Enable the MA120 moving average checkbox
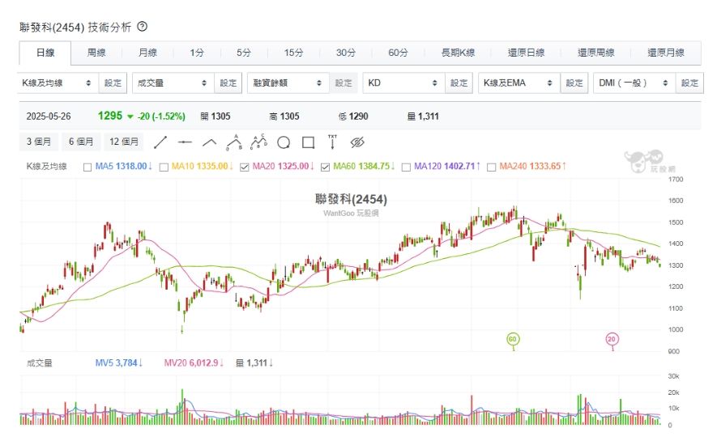Screen dimensions: 717x445 coord(406,167)
